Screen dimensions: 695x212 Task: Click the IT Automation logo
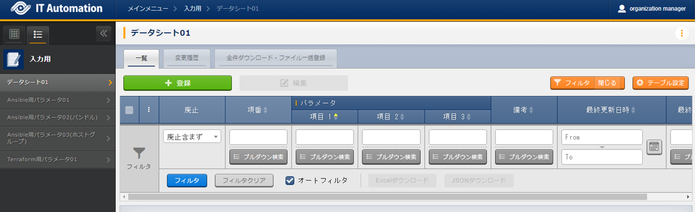tap(56, 9)
